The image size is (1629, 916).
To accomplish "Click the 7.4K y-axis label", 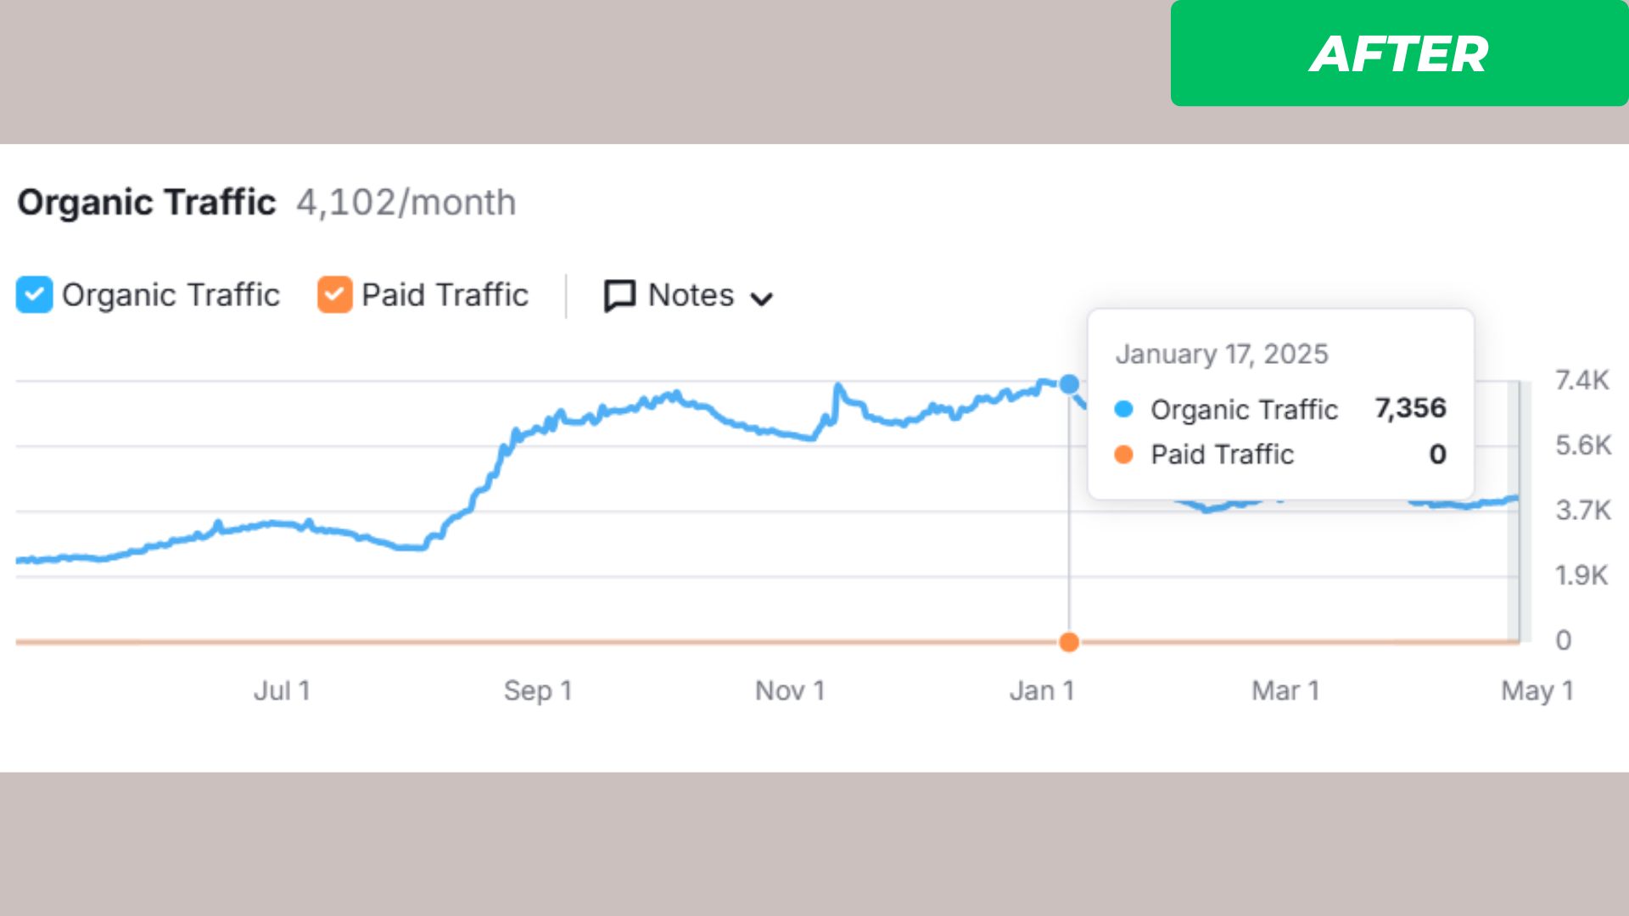I will point(1581,380).
